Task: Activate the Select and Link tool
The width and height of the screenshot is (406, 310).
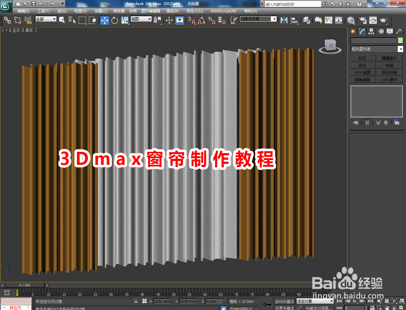Action: [x=7, y=20]
